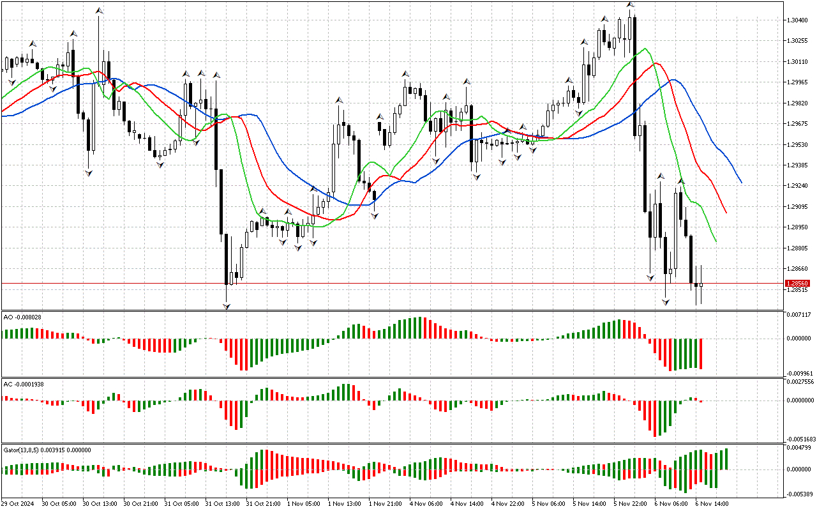Image resolution: width=817 pixels, height=511 pixels.
Task: Click price level 1.29675 on the axis
Action: tap(798, 124)
